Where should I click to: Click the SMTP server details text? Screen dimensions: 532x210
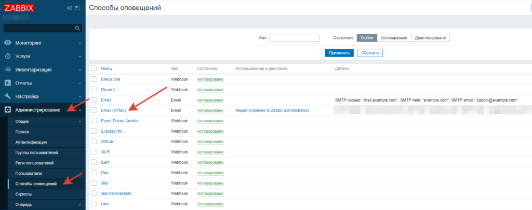click(426, 100)
